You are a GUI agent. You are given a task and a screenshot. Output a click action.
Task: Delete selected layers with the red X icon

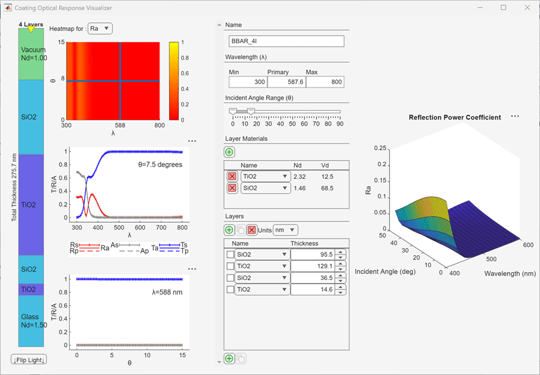tap(252, 230)
